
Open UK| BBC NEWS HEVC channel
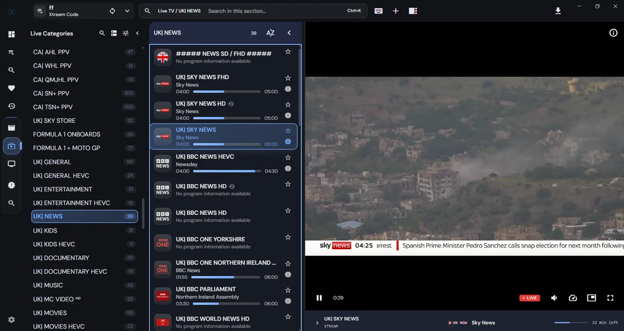(223, 163)
